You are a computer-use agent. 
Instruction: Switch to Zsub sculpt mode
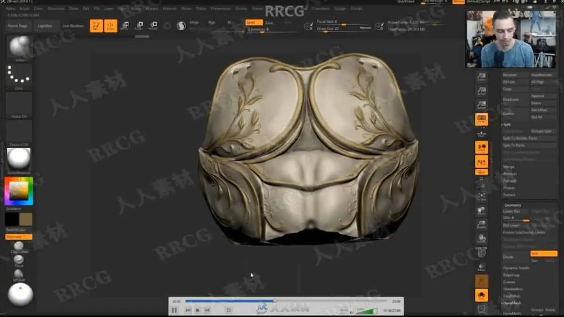[x=269, y=22]
